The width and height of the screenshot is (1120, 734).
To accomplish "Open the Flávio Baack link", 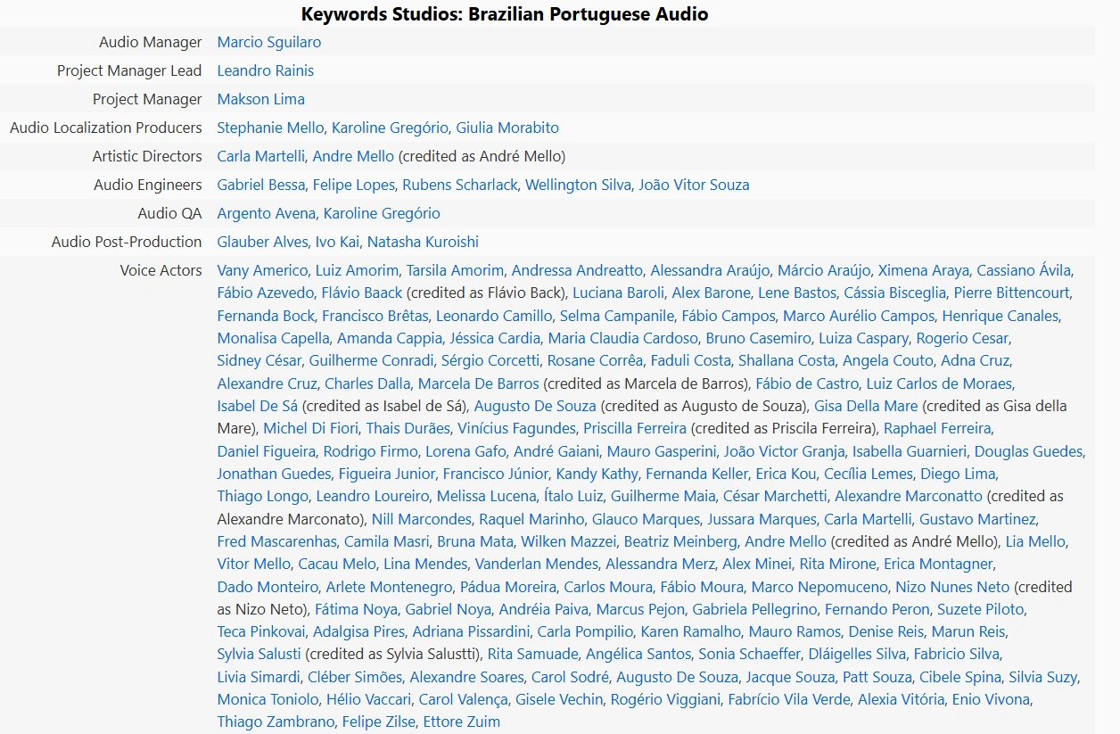I will tap(362, 293).
